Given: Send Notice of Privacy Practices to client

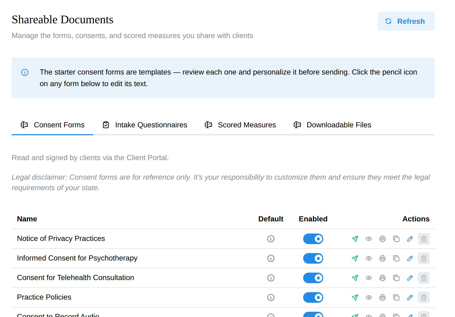Looking at the screenshot, I should [x=355, y=239].
